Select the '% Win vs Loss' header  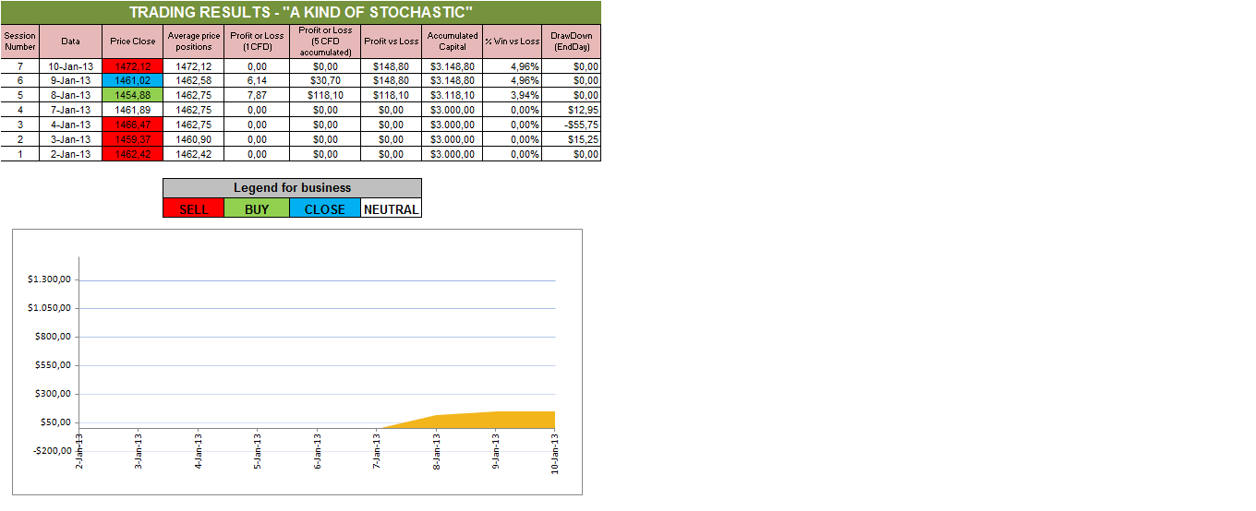[x=513, y=42]
